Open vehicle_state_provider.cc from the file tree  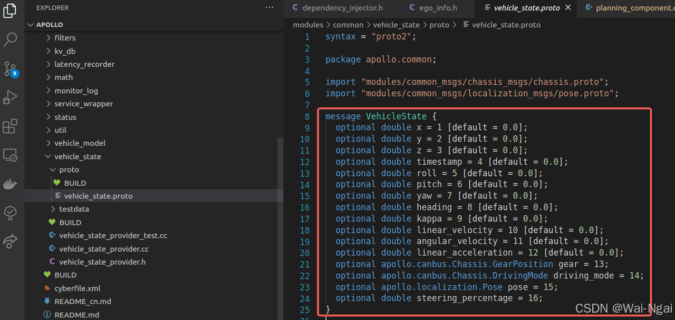pyautogui.click(x=103, y=248)
